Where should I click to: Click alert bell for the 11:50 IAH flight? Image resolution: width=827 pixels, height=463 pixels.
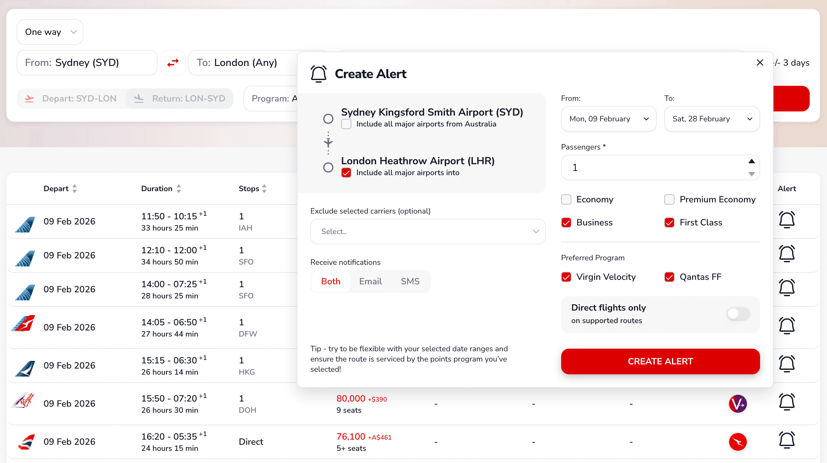coord(787,220)
